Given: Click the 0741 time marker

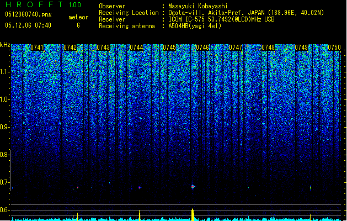Looking at the screenshot, I should click(37, 48).
